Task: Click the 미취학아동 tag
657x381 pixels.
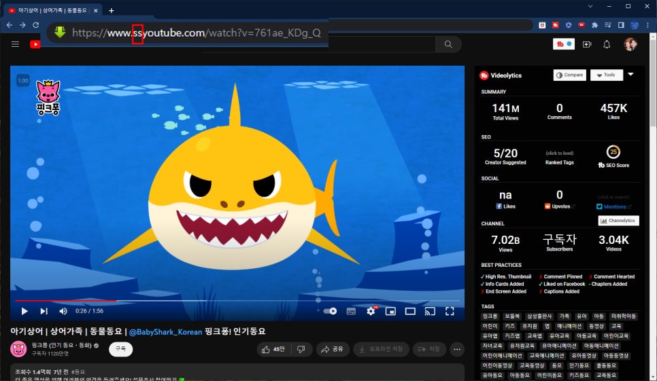Action: click(624, 316)
